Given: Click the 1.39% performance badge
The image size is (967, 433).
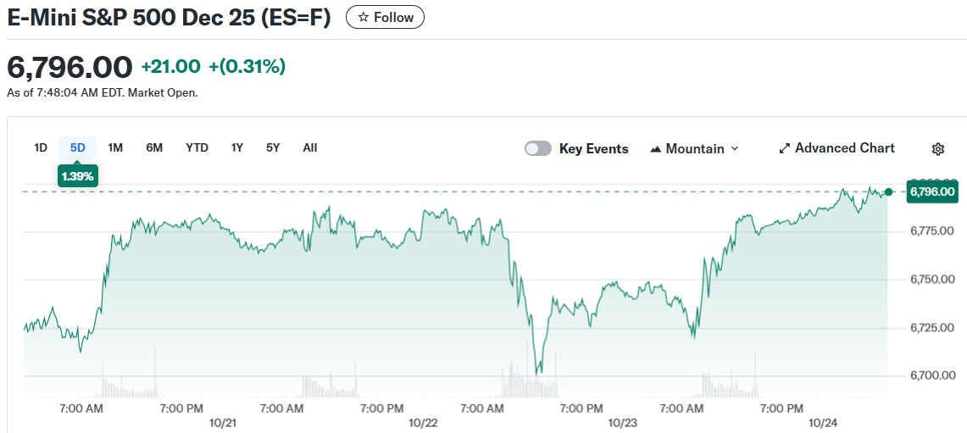Looking at the screenshot, I should tap(78, 176).
